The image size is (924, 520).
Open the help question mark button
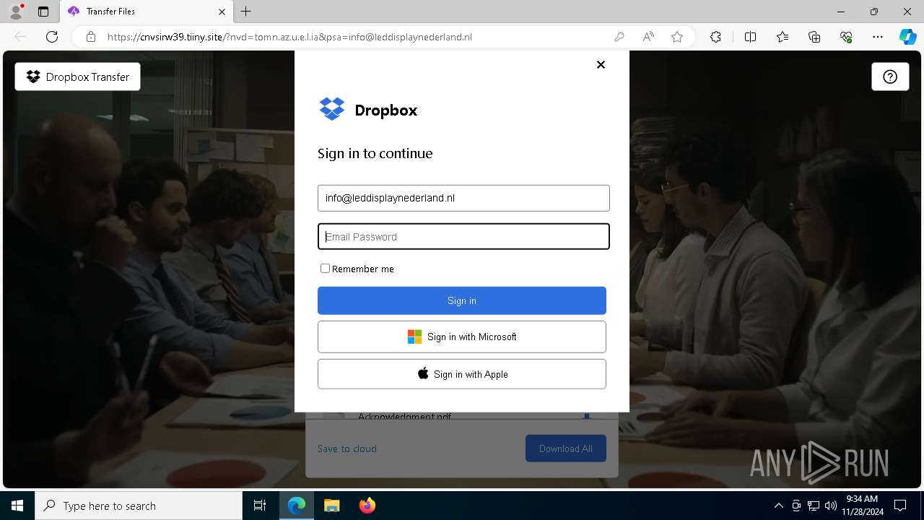pos(890,77)
